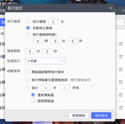Click the 恢復預設 button
The height and width of the screenshot is (124, 125).
(79, 115)
